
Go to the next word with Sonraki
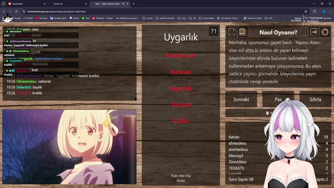tap(241, 99)
